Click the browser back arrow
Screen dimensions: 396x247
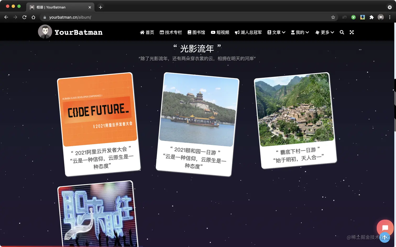(6, 17)
